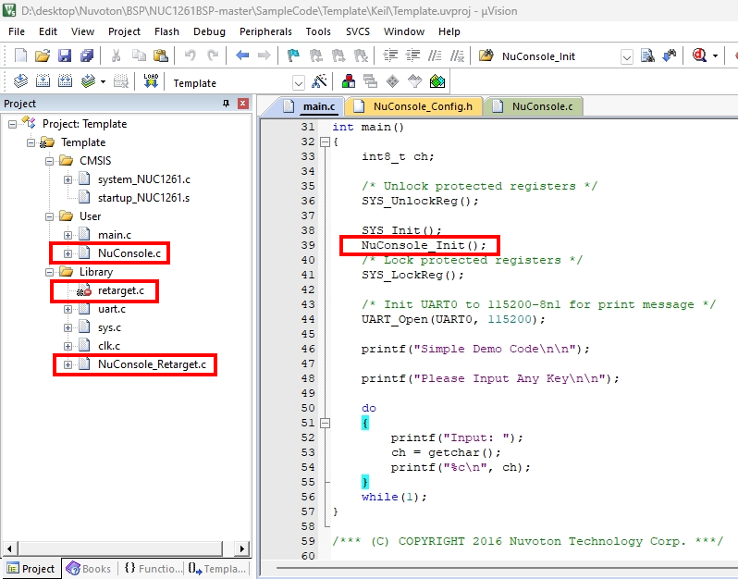This screenshot has width=738, height=579.
Task: Collapse the do-block fold at line 51
Action: (325, 424)
